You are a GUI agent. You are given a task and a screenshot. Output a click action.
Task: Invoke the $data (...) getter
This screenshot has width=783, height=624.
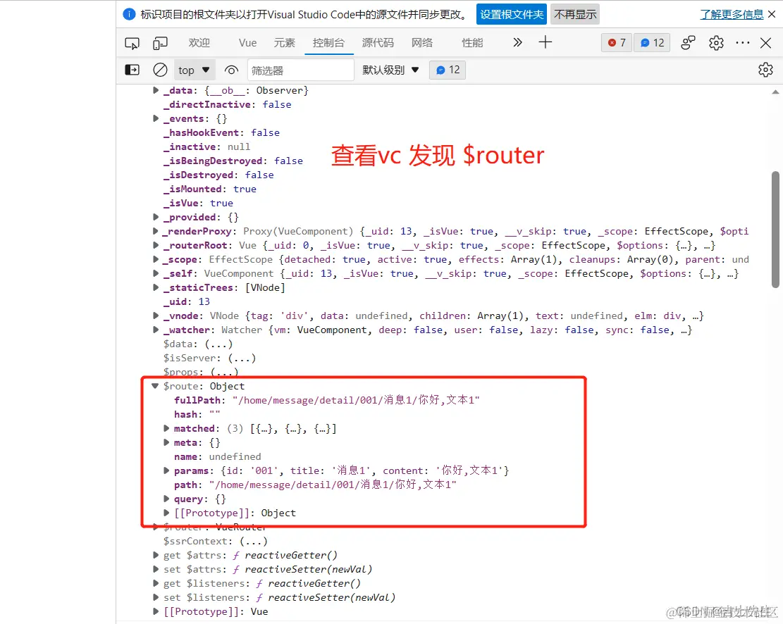(x=218, y=344)
